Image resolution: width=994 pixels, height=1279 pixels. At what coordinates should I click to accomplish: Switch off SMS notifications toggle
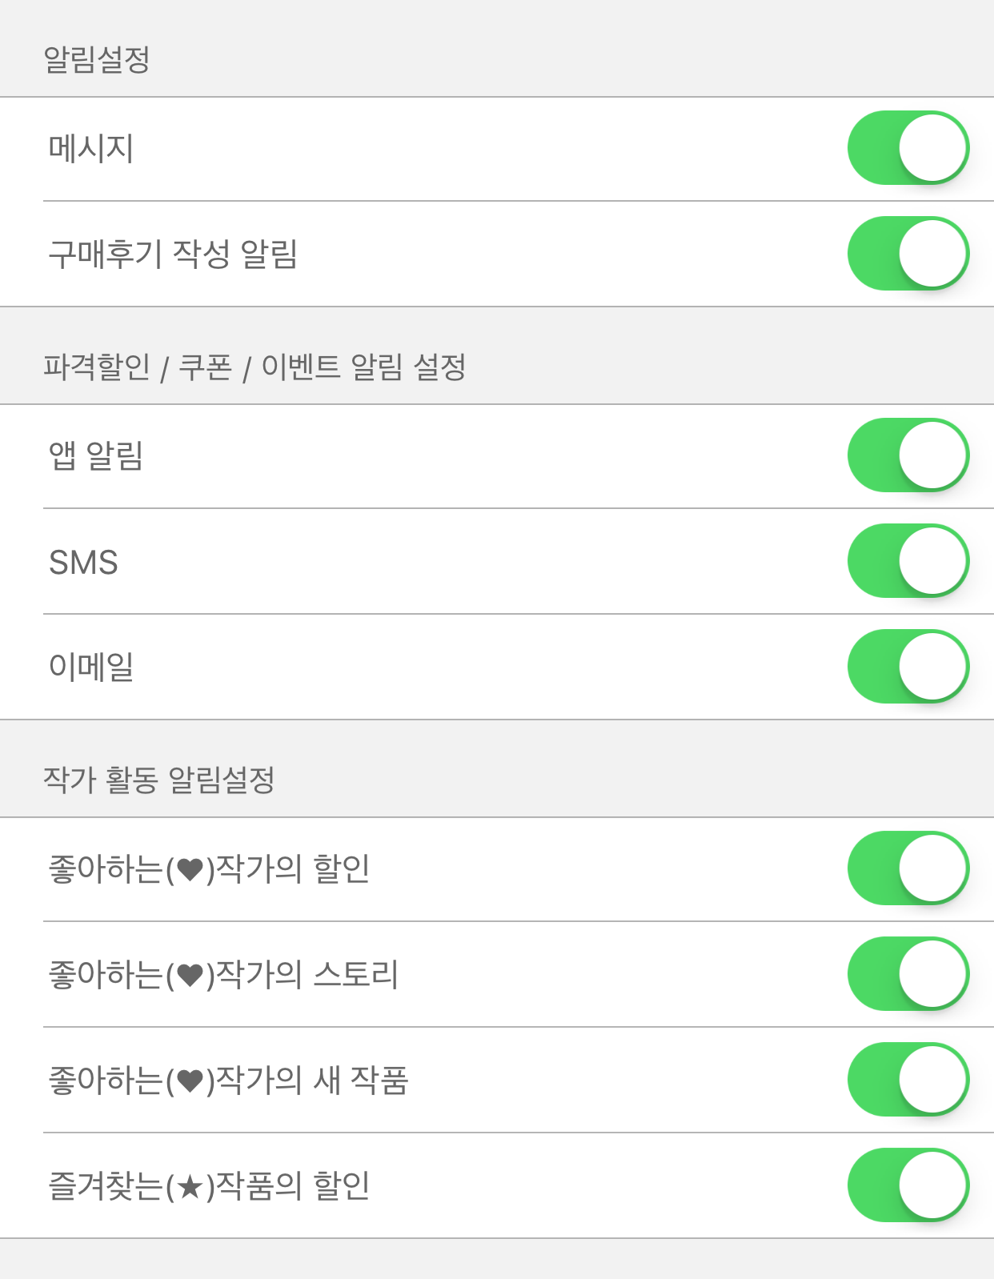(908, 561)
